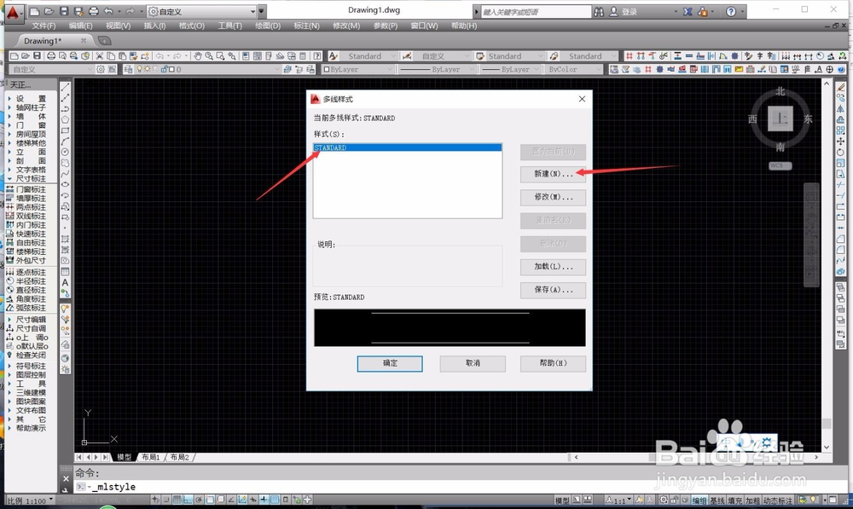The height and width of the screenshot is (509, 853).
Task: Toggle the 动态标注 status bar button
Action: click(x=777, y=500)
